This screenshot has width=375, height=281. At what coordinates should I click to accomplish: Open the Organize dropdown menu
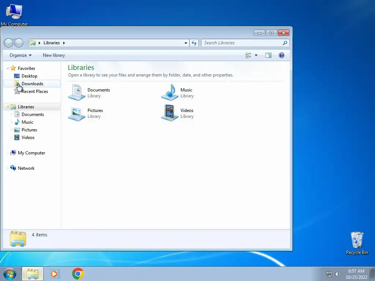[21, 55]
